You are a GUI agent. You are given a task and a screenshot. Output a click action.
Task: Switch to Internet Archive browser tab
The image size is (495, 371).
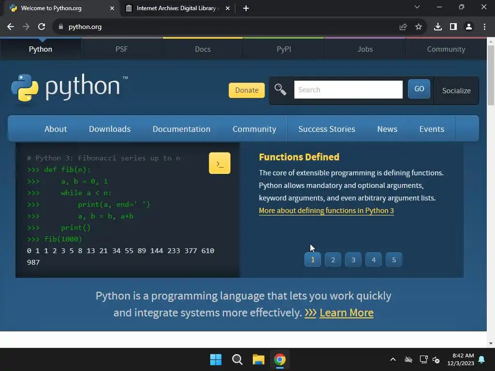tap(176, 8)
